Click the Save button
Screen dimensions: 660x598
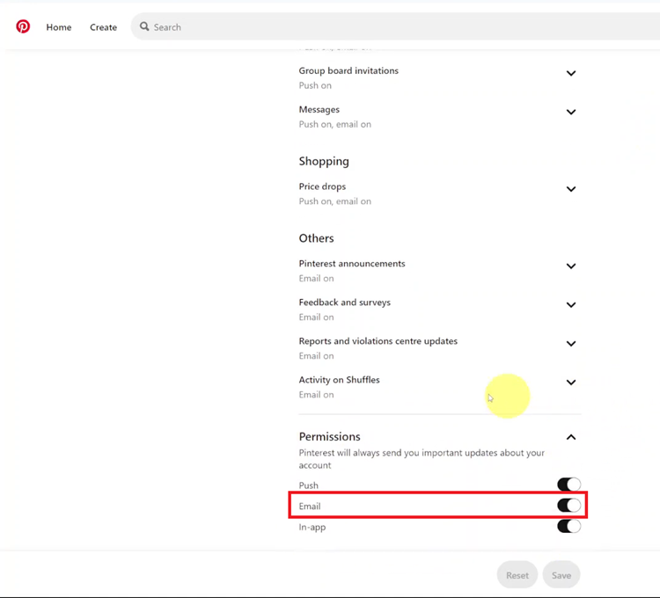(x=561, y=575)
